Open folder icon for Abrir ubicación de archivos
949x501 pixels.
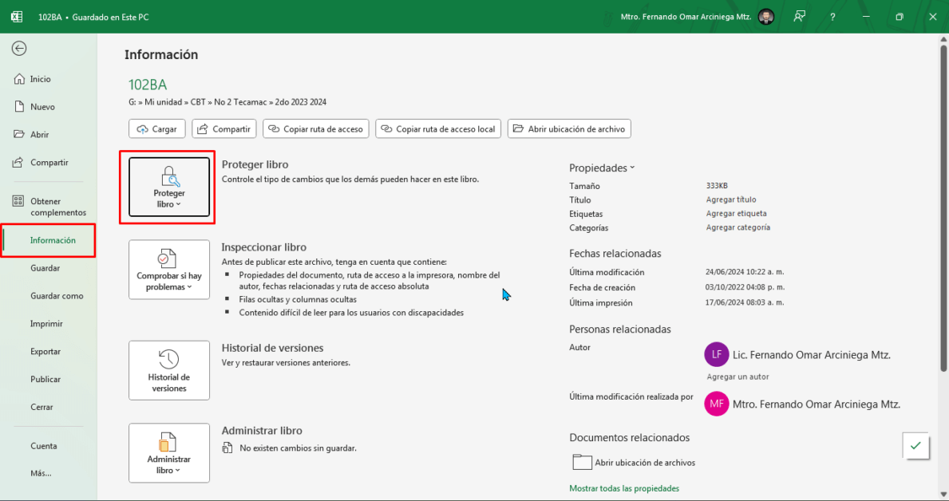(x=582, y=462)
